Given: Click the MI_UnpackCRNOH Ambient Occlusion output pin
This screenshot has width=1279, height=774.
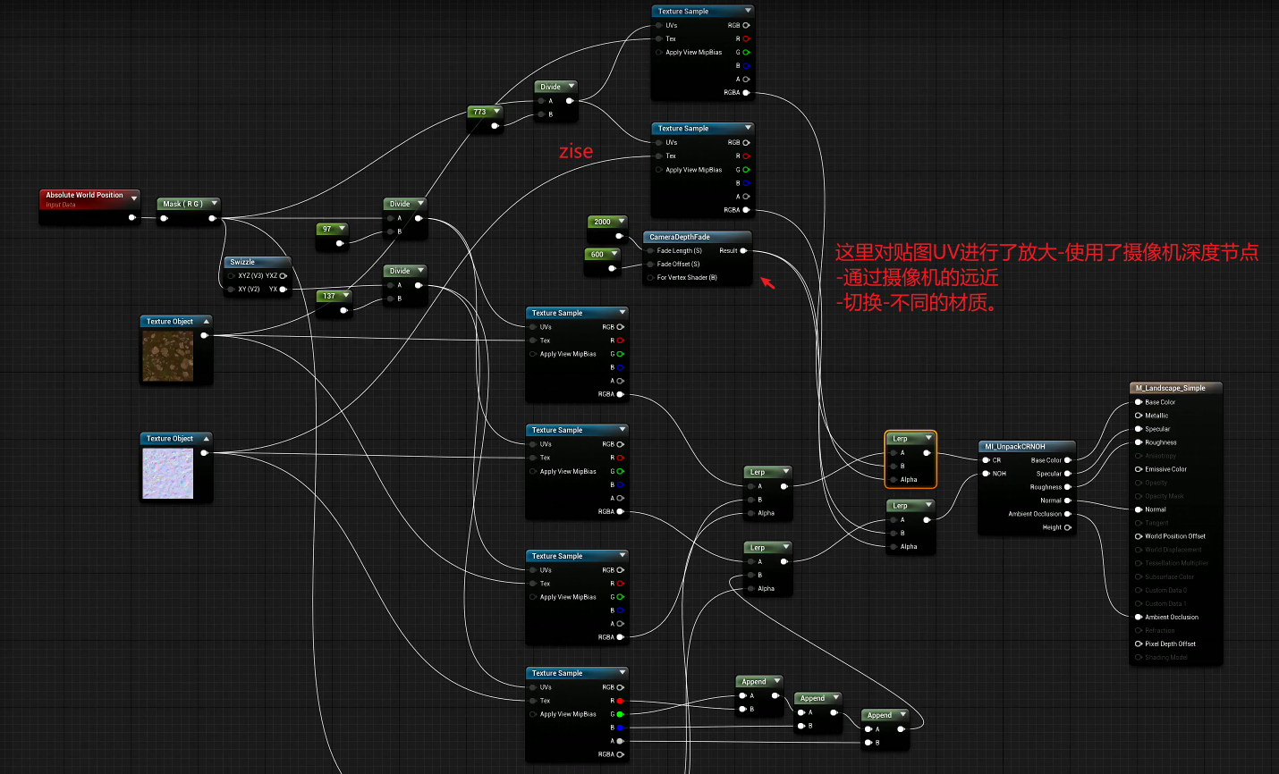Looking at the screenshot, I should click(1067, 514).
